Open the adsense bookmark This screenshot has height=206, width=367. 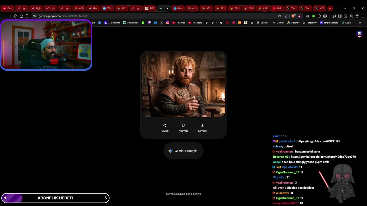293,23
